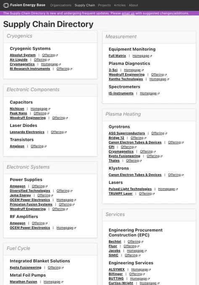199x285 pixels.
Task: Open the Supply Chain nav item
Action: pyautogui.click(x=85, y=5)
